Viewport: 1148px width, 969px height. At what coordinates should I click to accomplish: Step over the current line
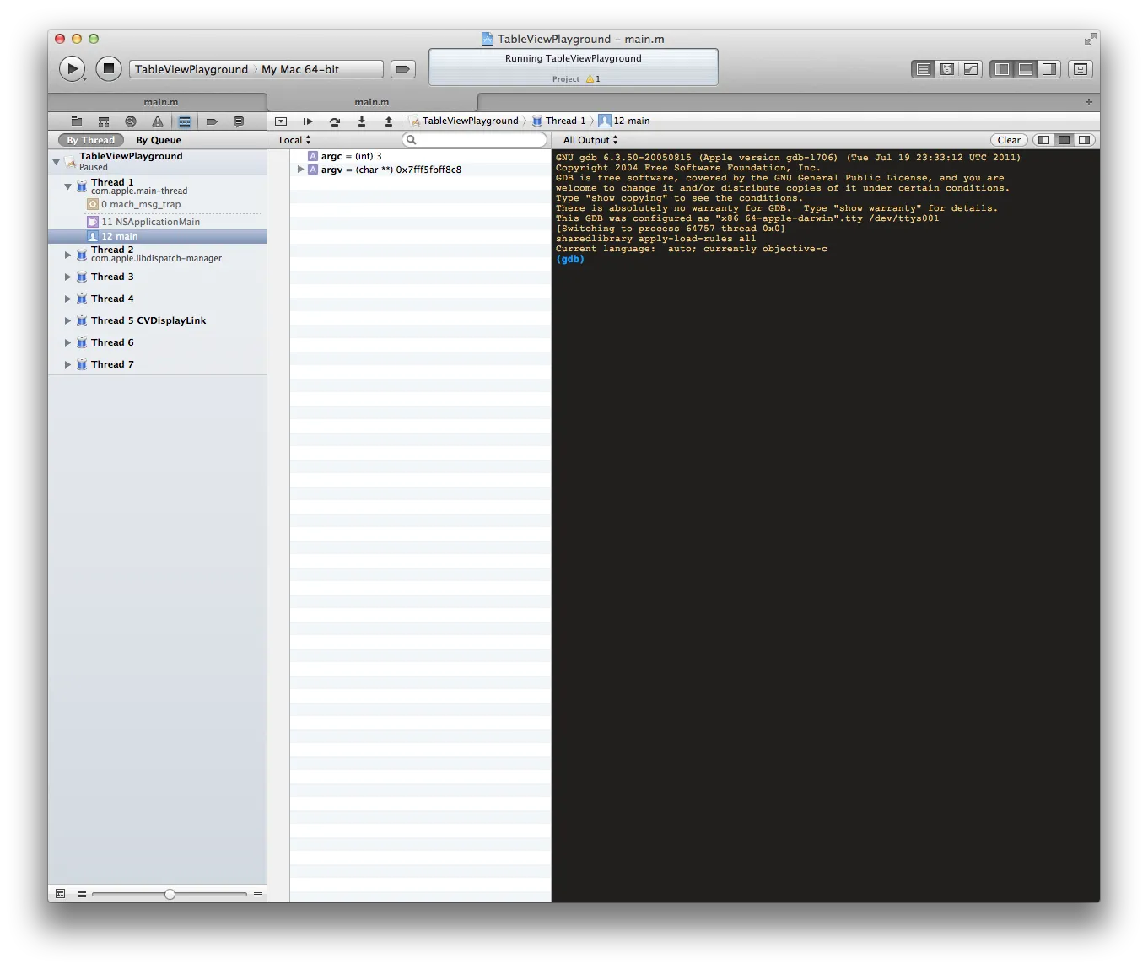[x=335, y=121]
